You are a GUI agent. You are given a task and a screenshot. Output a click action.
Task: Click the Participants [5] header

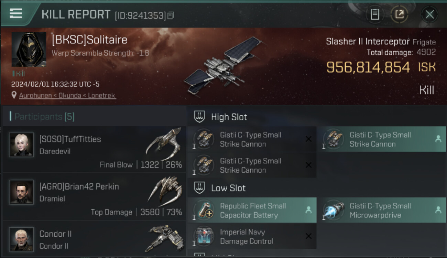pos(44,117)
